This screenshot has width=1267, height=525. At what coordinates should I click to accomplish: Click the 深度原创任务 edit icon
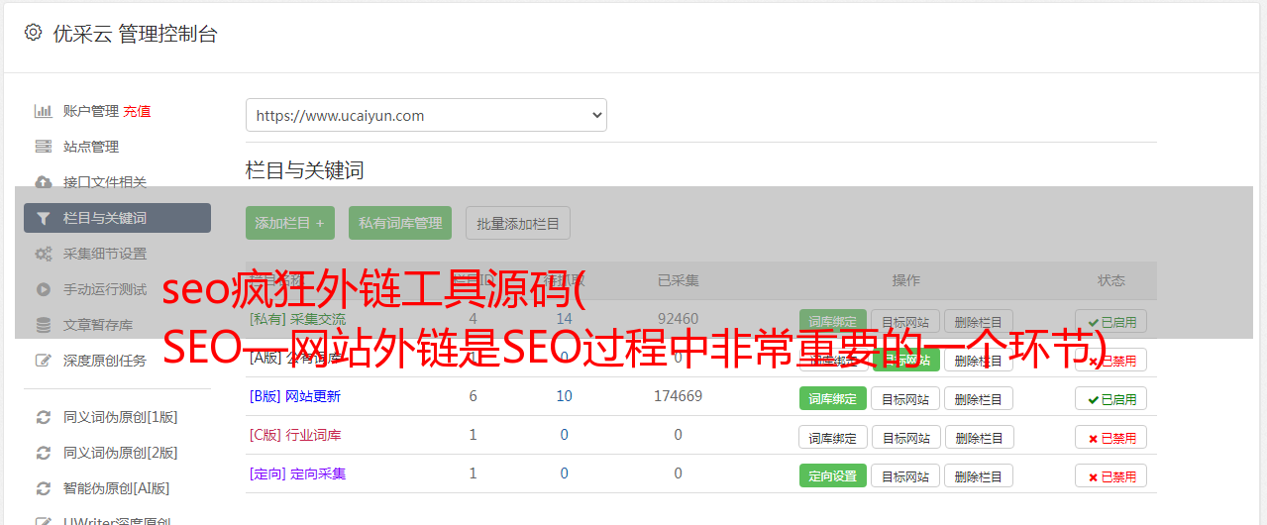(43, 361)
